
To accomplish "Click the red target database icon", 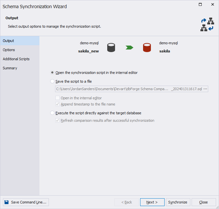I will [x=147, y=48].
